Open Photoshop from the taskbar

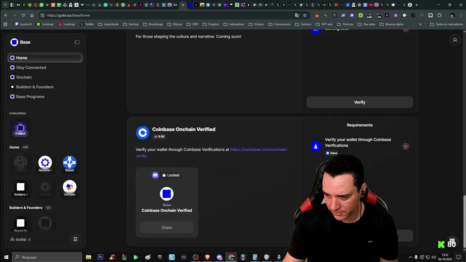click(100, 257)
